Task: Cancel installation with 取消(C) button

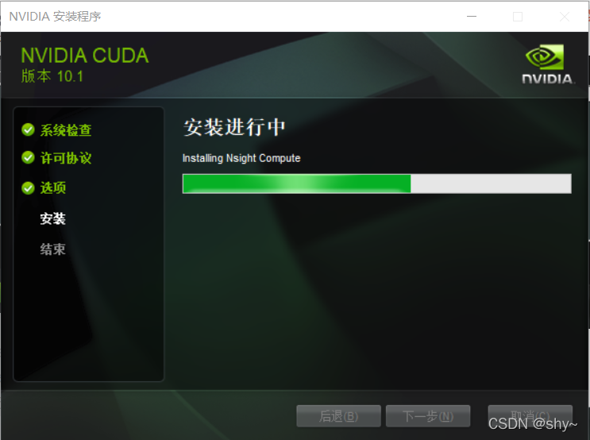Action: pyautogui.click(x=530, y=416)
